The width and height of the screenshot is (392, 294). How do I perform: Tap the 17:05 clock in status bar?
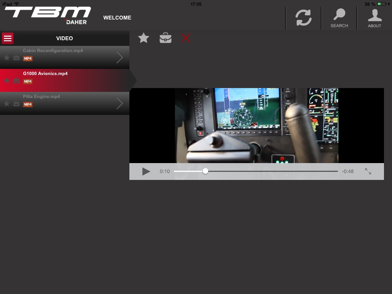(x=196, y=4)
